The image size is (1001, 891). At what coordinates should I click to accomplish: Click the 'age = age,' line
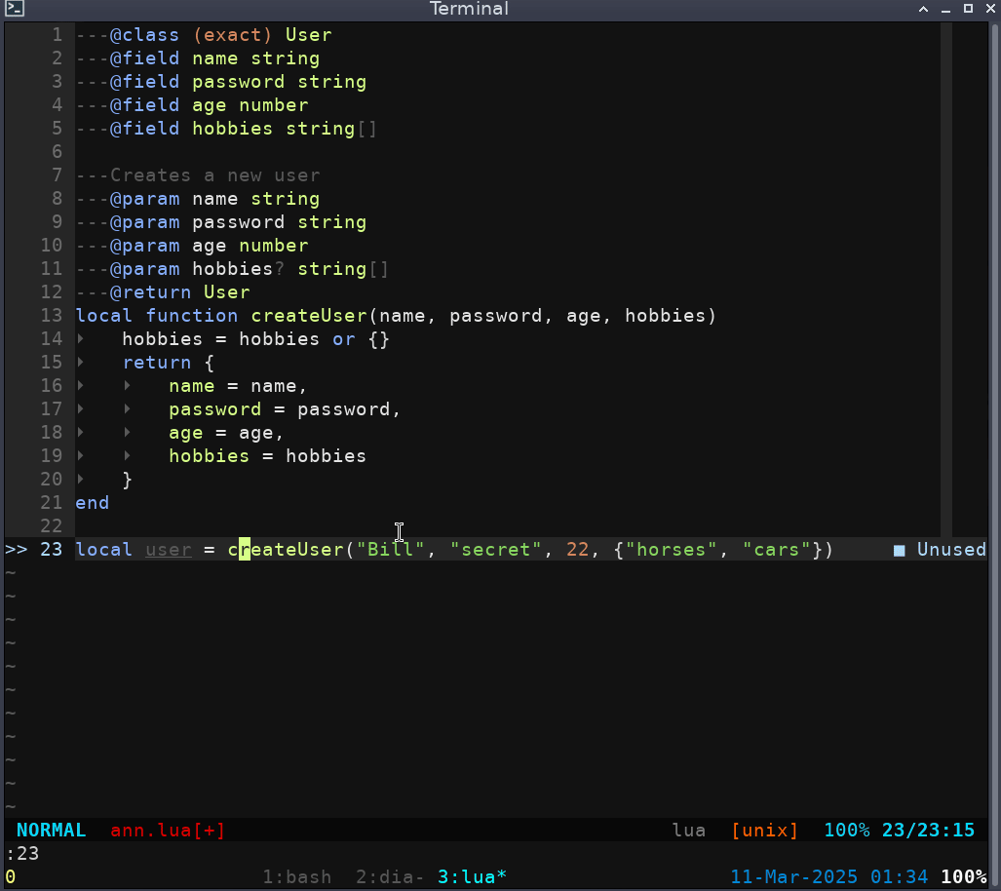(x=226, y=433)
